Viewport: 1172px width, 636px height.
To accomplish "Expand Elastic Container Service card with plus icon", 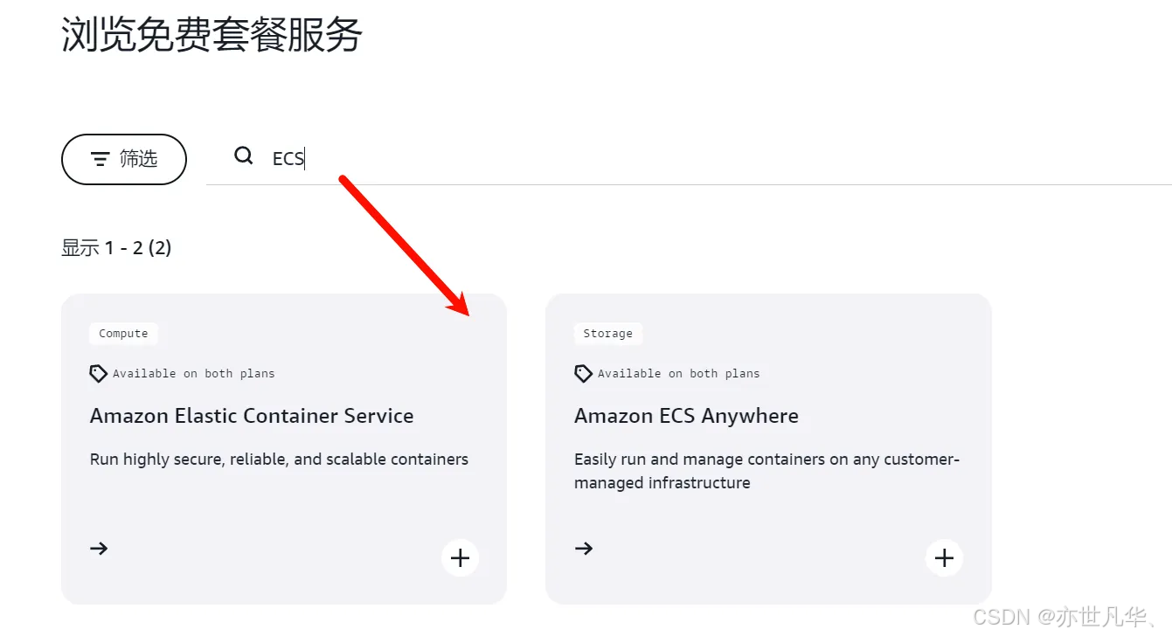I will coord(460,557).
